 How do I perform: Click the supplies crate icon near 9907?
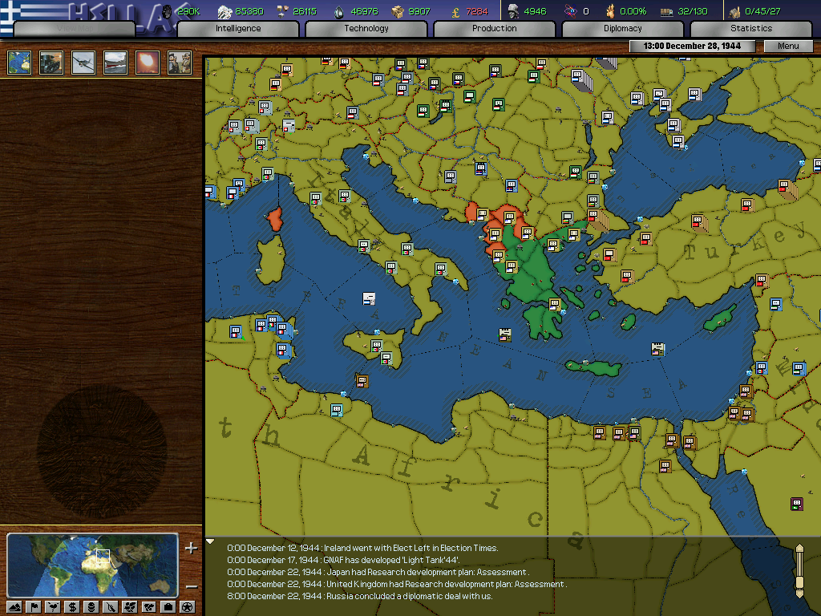coord(398,11)
